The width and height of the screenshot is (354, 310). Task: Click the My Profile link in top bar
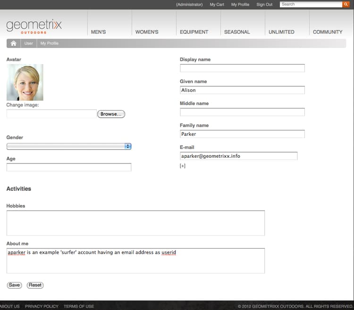(x=240, y=5)
